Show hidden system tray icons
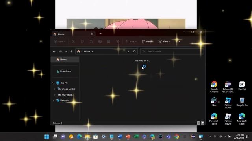The image size is (252, 141). (x=209, y=137)
